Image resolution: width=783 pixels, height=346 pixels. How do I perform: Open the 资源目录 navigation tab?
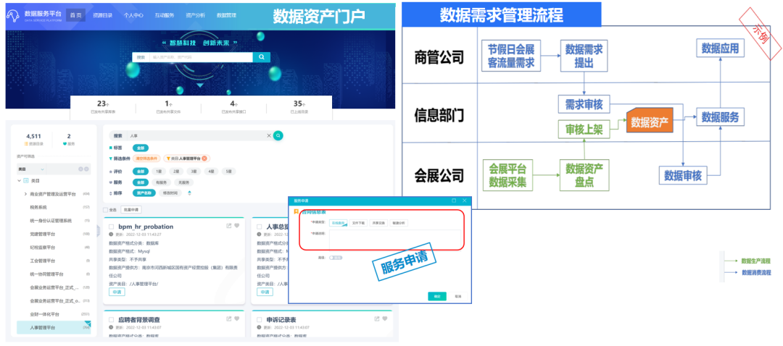[x=104, y=14]
